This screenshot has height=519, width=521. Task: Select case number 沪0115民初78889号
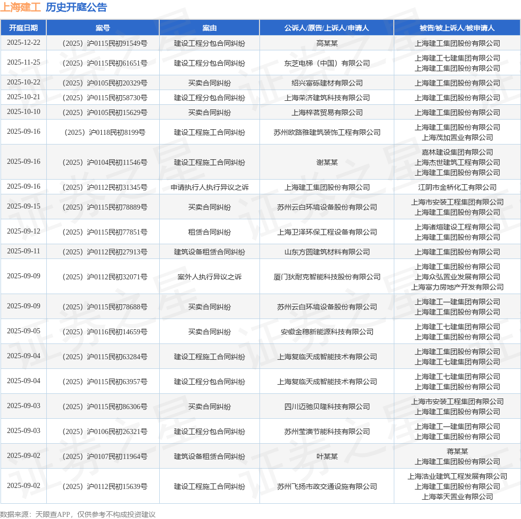click(105, 207)
